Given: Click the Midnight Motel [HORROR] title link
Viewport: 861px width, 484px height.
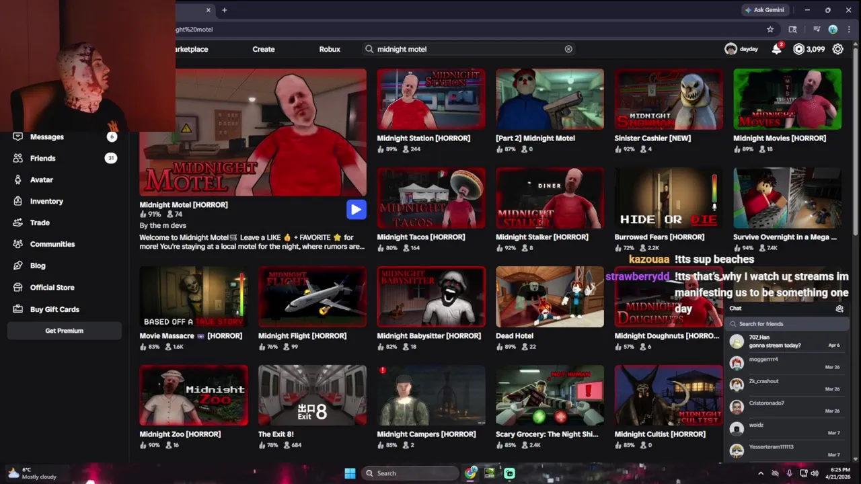Looking at the screenshot, I should click(x=184, y=204).
